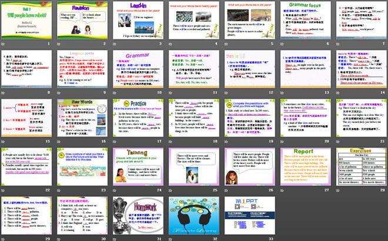The height and width of the screenshot is (241, 388).
Task: Select the Exercises table slide thumbnail
Action: pyautogui.click(x=362, y=167)
